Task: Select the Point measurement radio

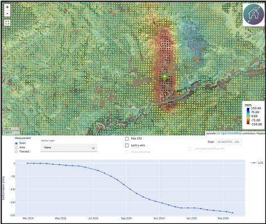Action: pyautogui.click(x=16, y=143)
